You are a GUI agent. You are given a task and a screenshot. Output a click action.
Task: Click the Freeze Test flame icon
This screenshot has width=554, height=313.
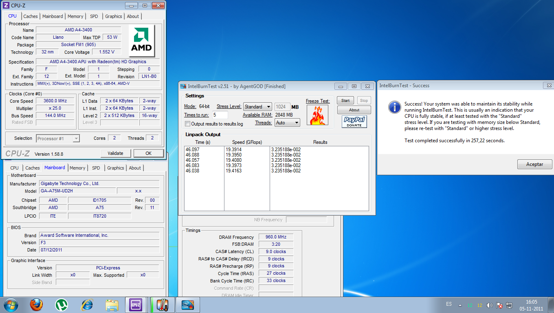click(x=318, y=115)
